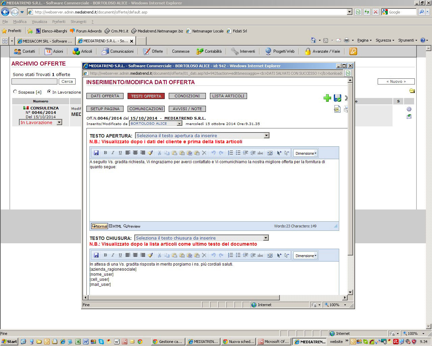
Task: Click the save disk icon with green check
Action: pyautogui.click(x=337, y=98)
